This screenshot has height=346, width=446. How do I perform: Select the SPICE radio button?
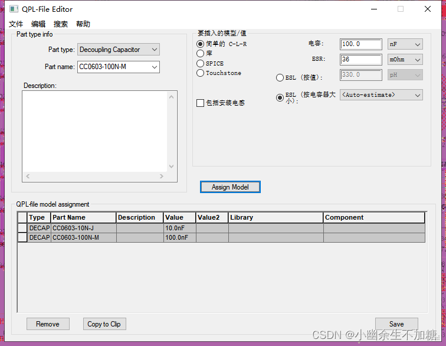pyautogui.click(x=200, y=63)
